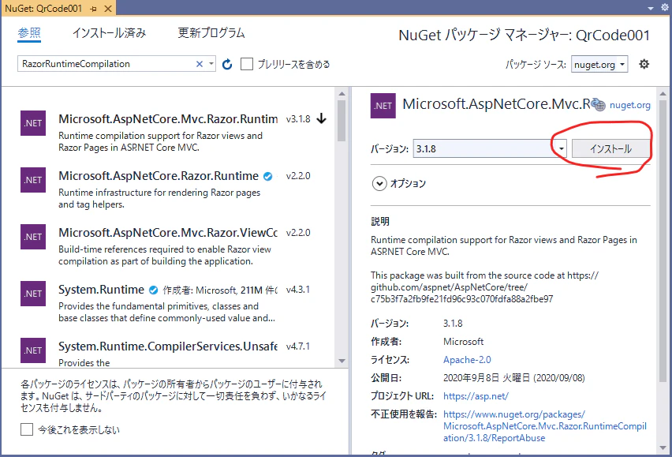Select System.Runtime package title

(101, 290)
